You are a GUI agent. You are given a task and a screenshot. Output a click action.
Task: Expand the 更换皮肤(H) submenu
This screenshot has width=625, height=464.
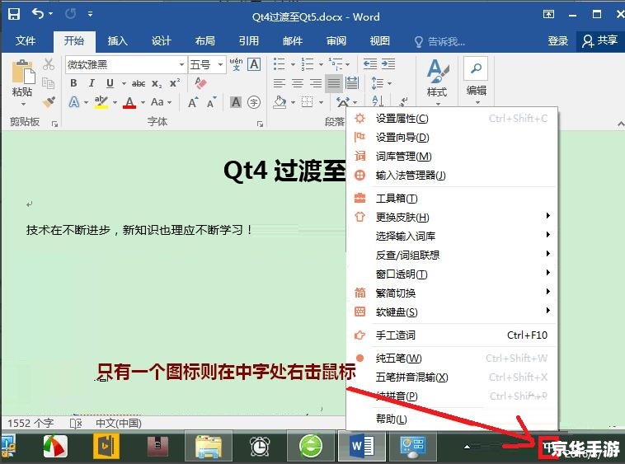click(452, 217)
